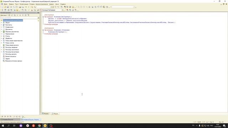The height and width of the screenshot is (128, 228).
Task: Switch to the Форма tab
Action: click(45, 114)
